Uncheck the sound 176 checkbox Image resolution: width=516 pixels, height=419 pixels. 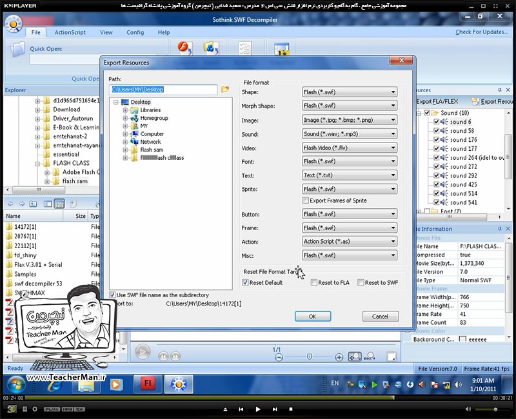pos(437,139)
